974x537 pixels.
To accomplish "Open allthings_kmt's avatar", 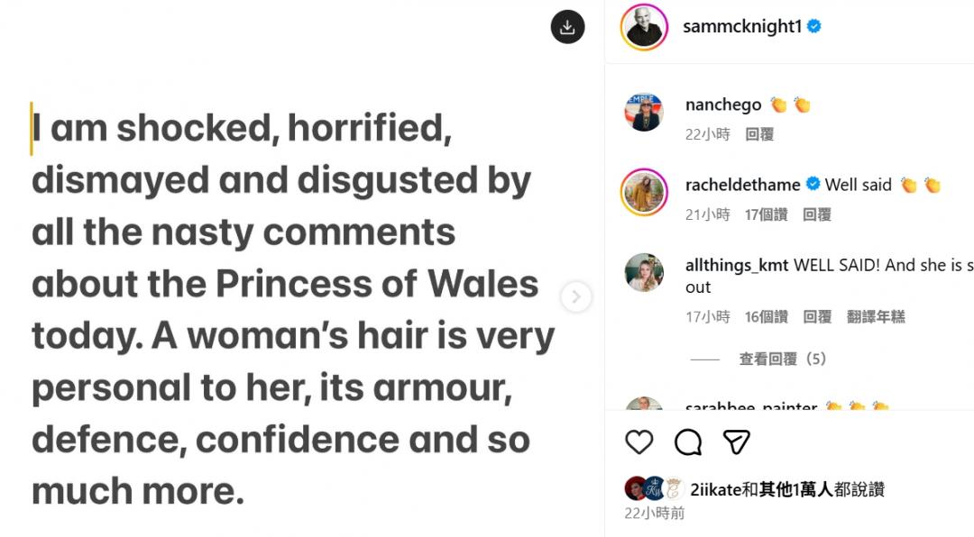I will (x=644, y=272).
